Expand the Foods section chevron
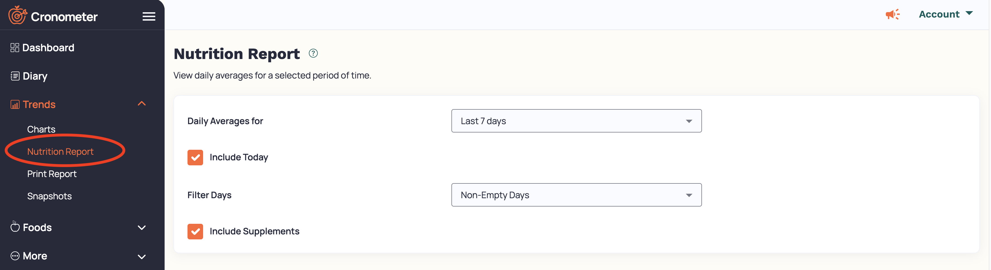Image resolution: width=991 pixels, height=270 pixels. [141, 228]
